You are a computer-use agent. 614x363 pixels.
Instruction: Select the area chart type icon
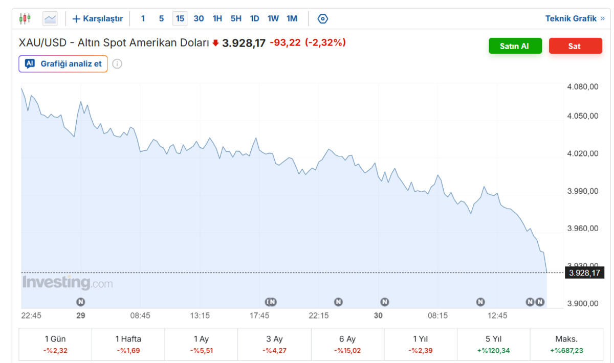(50, 19)
